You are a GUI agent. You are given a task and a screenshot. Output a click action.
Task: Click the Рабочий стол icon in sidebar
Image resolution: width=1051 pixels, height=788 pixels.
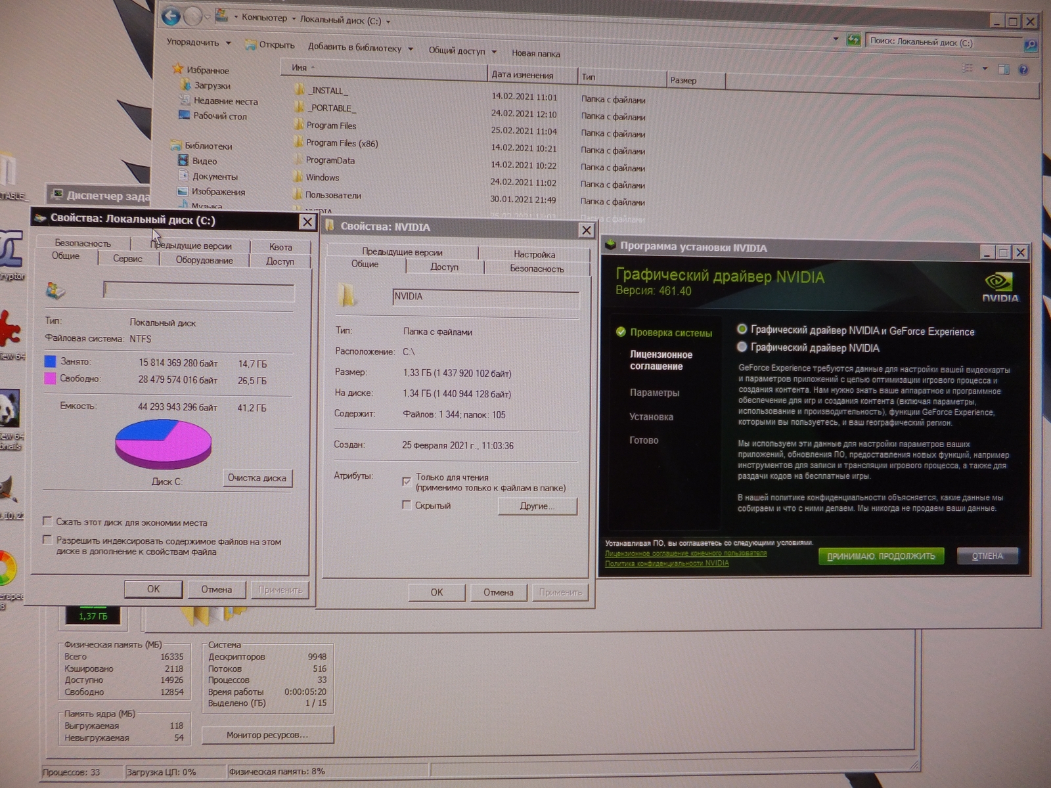pos(185,115)
